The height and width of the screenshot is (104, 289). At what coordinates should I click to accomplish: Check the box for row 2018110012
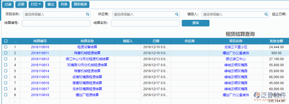(6, 59)
